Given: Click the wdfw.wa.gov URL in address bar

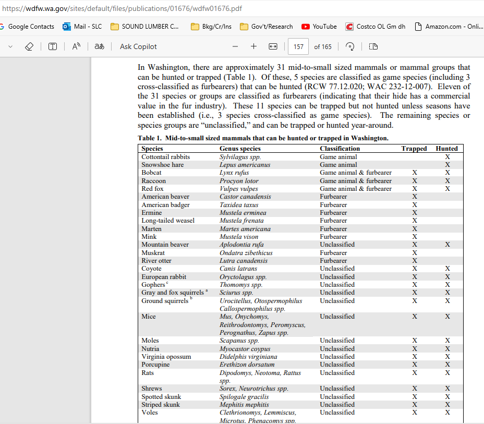Looking at the screenshot, I should click(122, 8).
